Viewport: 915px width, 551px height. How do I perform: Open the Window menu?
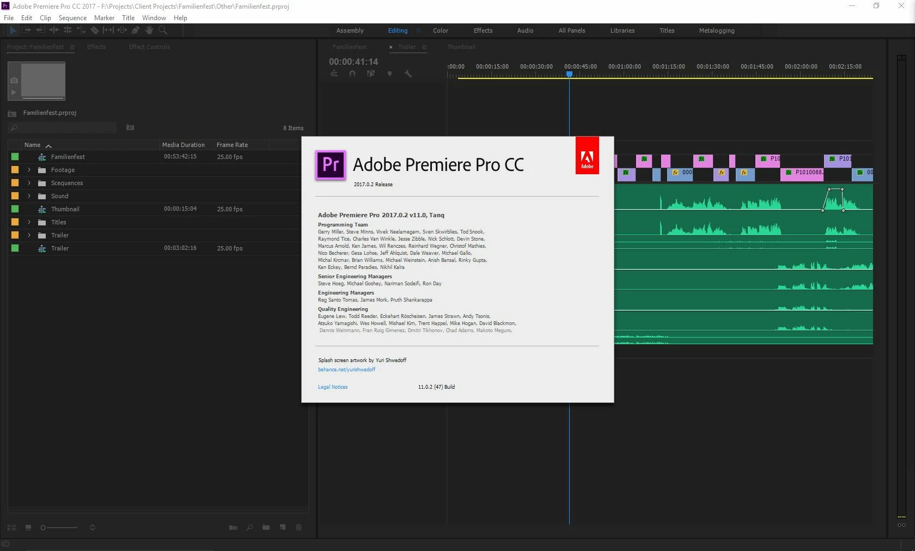154,18
